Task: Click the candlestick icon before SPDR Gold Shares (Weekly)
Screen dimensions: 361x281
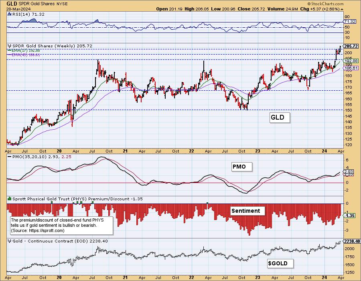Action: (x=10, y=46)
